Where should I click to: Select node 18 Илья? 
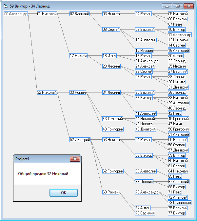pos(109,56)
